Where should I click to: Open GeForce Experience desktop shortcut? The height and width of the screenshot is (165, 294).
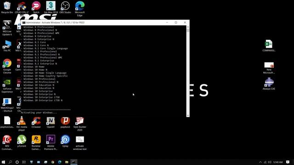(7, 86)
